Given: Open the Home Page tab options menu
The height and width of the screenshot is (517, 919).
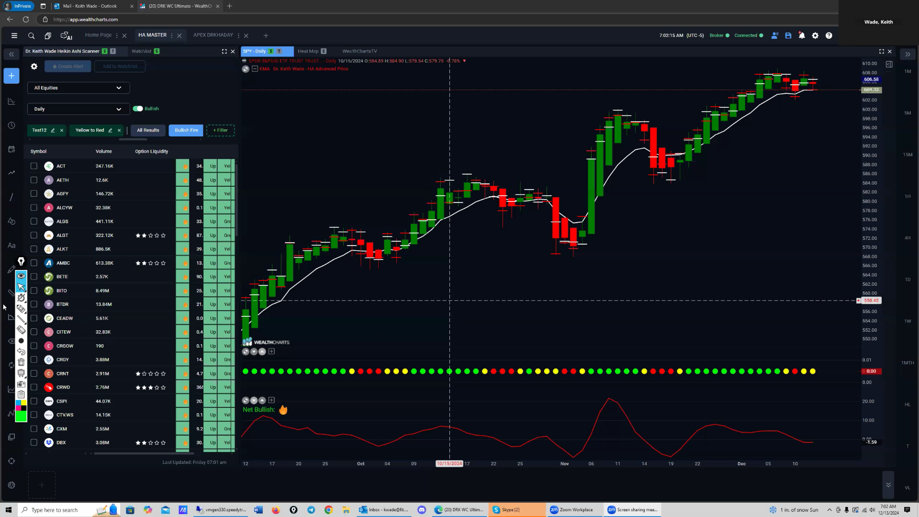Looking at the screenshot, I should 117,35.
